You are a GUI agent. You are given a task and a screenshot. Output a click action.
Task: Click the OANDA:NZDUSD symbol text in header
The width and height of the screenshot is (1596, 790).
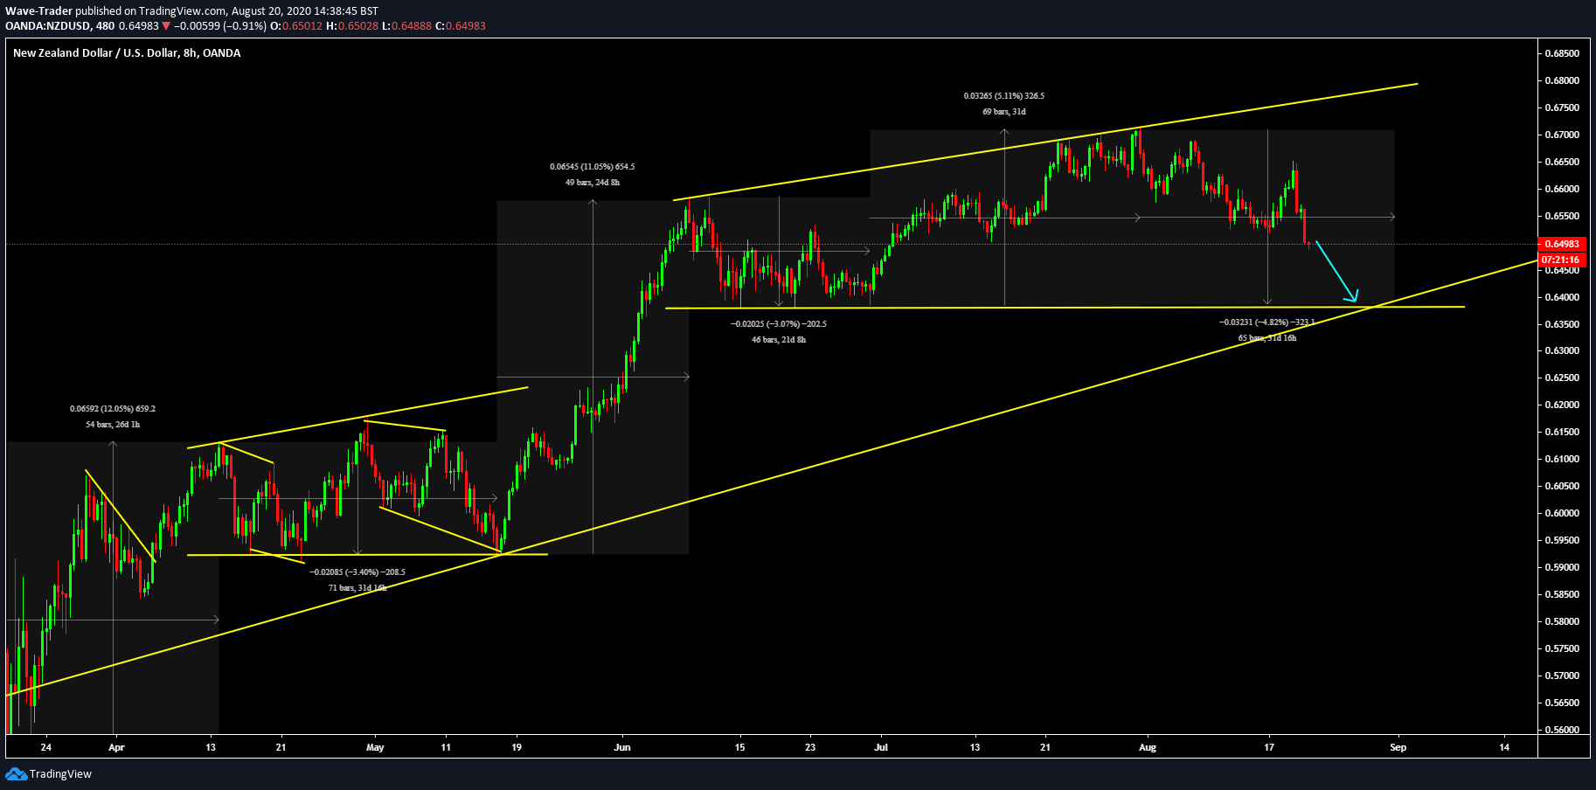tap(48, 26)
